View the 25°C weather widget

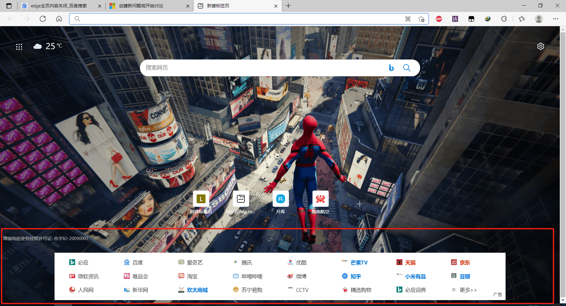click(48, 46)
